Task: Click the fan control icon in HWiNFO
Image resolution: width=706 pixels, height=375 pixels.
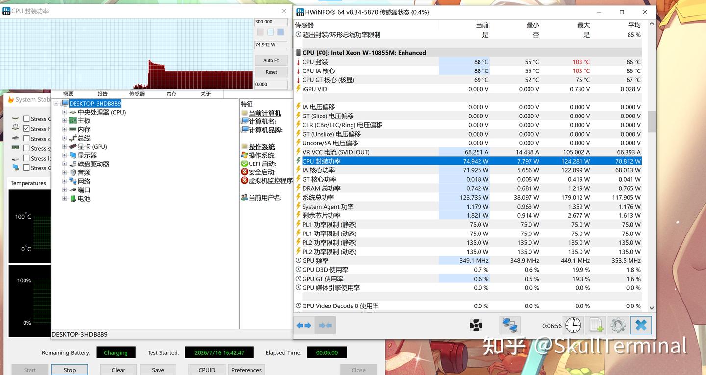Action: point(476,325)
